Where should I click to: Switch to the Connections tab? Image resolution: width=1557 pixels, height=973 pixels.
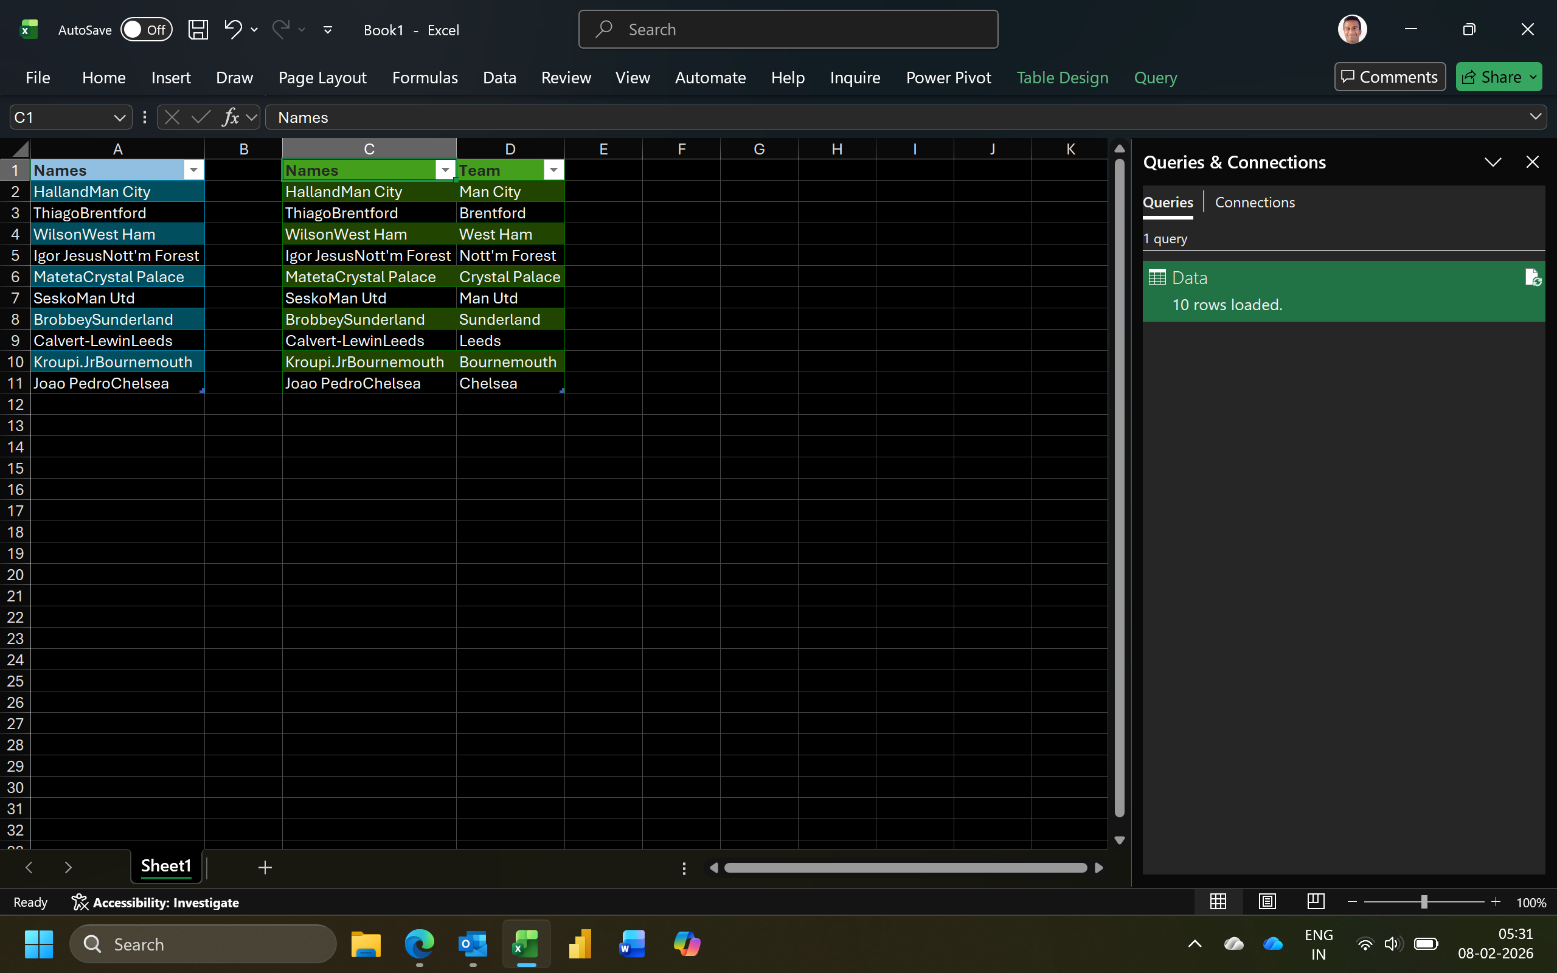coord(1254,202)
